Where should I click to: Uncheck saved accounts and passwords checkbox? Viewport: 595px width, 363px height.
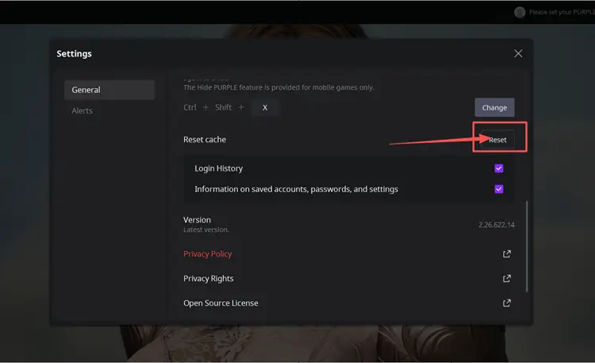click(499, 189)
